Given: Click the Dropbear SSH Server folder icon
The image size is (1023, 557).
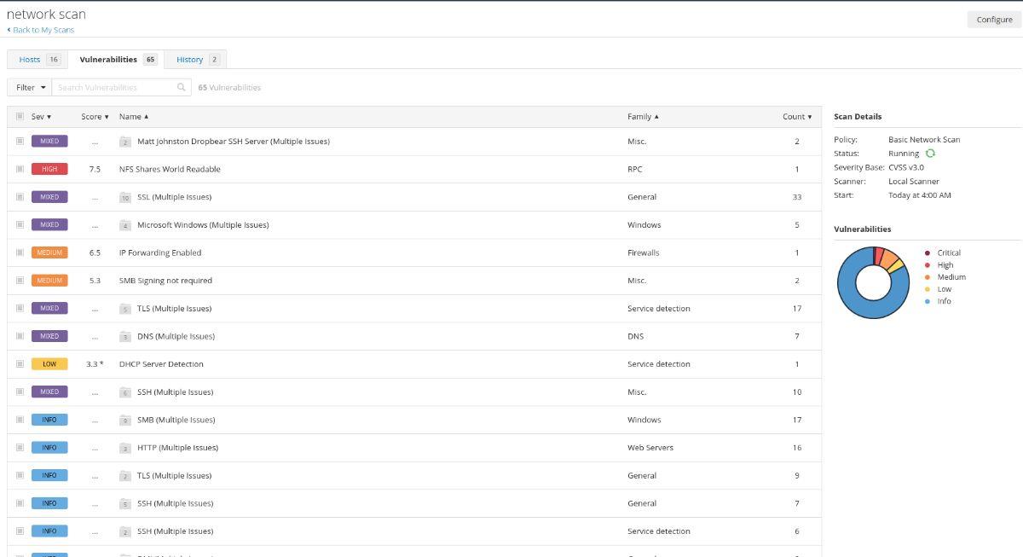Looking at the screenshot, I should point(125,142).
